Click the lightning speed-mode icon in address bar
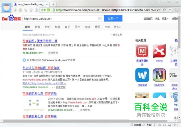181x127 pixels. (x=160, y=10)
